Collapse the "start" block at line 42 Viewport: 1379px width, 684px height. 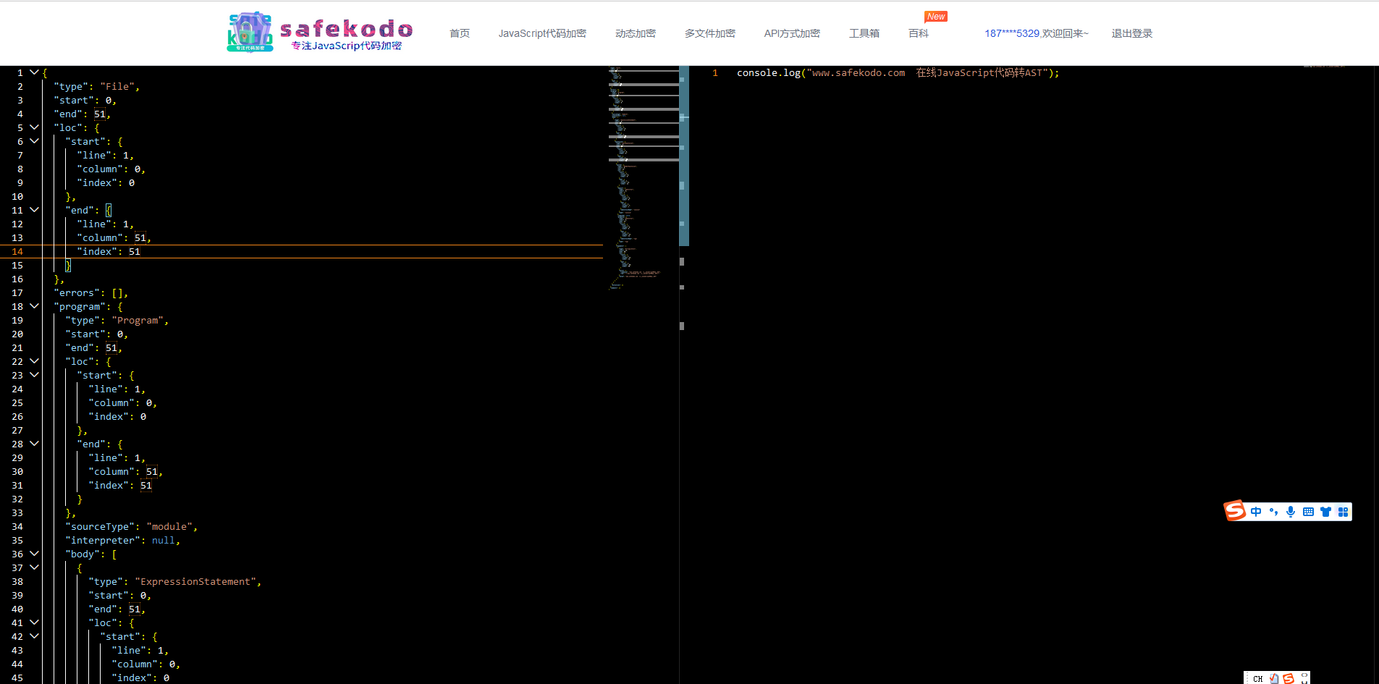pos(34,636)
